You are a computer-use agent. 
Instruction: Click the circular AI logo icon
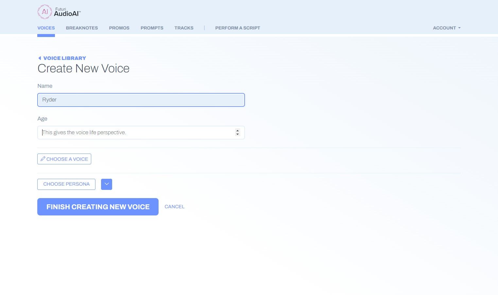(x=45, y=12)
